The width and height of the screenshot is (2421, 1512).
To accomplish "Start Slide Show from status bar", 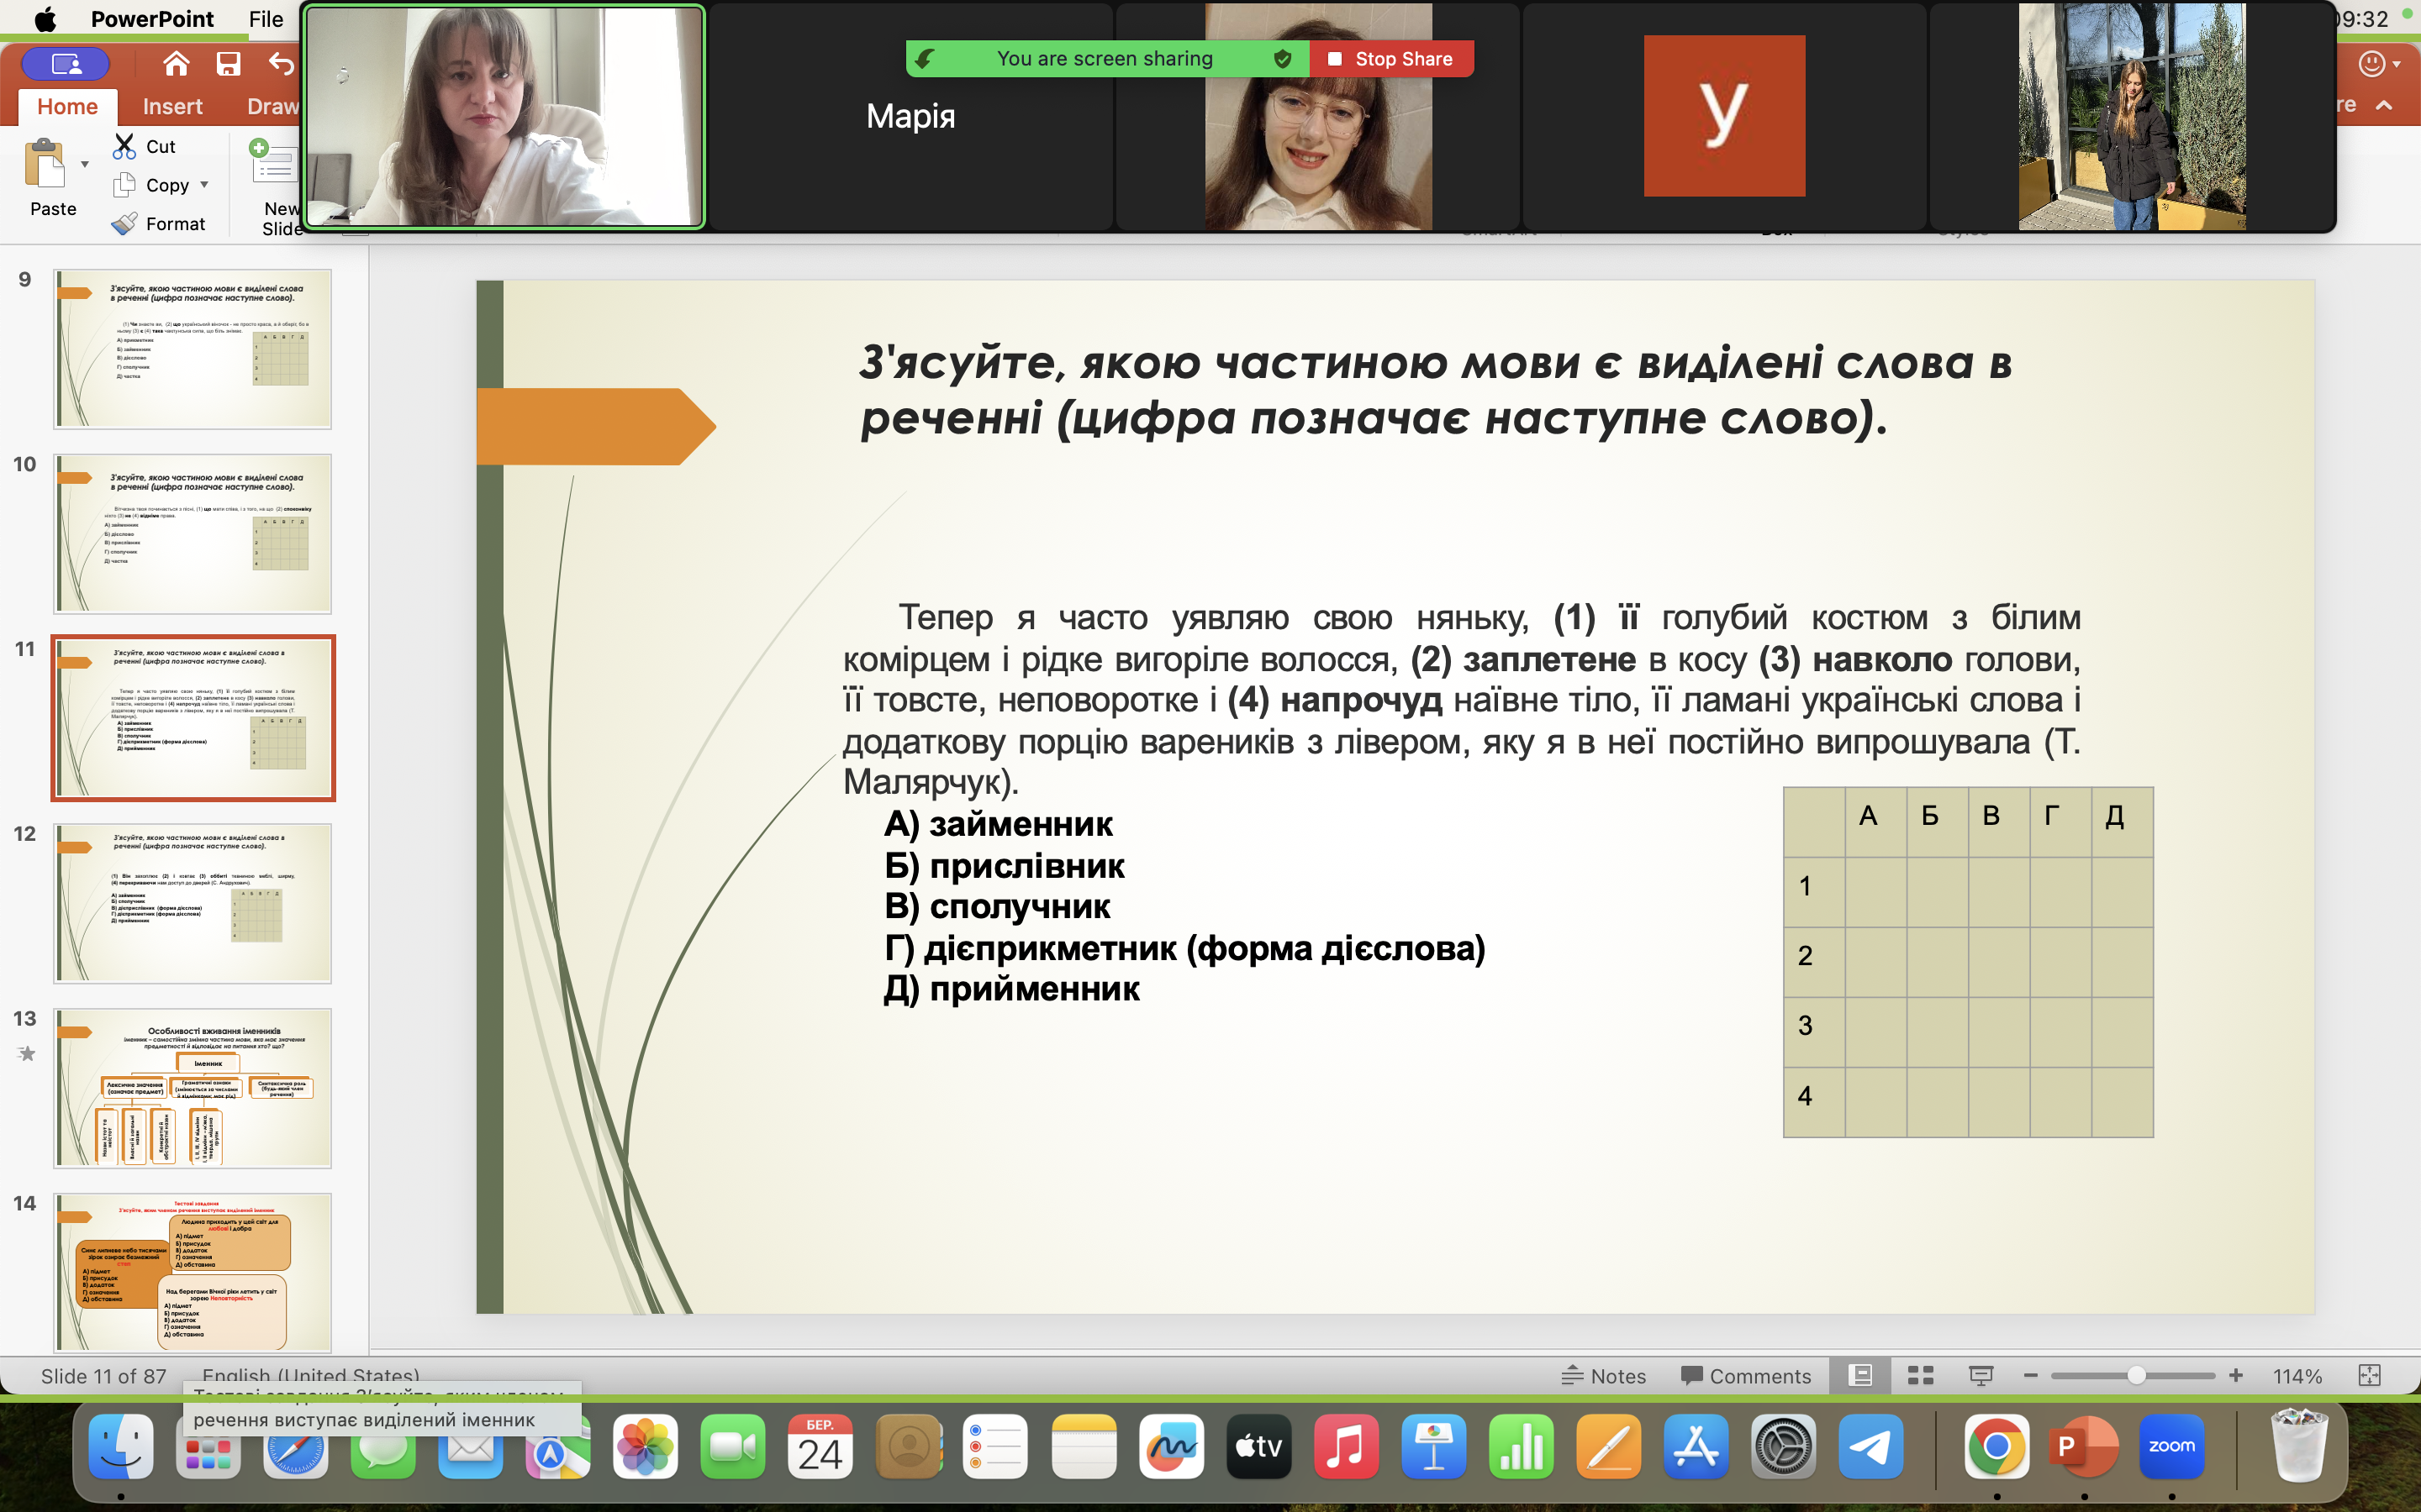I will pos(1980,1376).
